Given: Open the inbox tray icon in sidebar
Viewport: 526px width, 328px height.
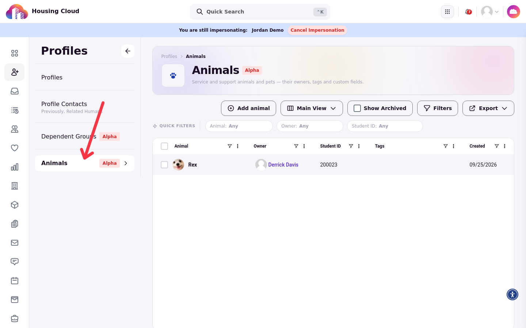Looking at the screenshot, I should click(15, 91).
